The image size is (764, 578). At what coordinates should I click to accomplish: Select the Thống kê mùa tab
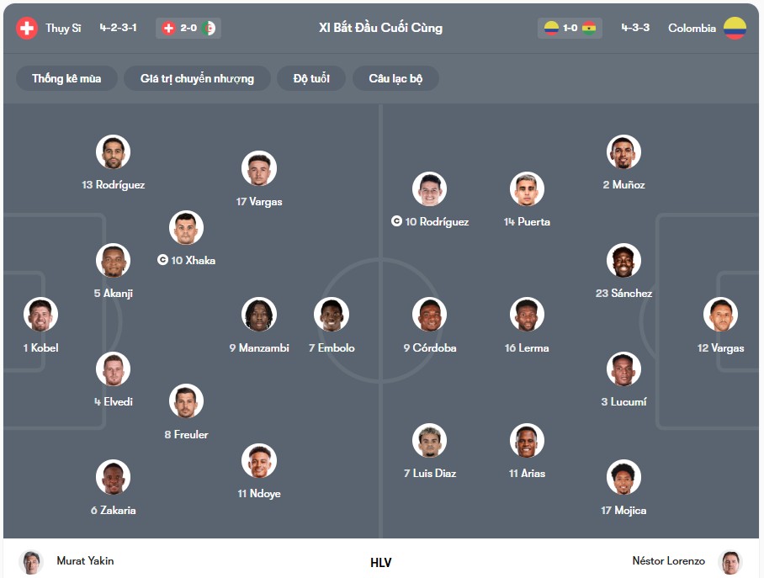click(x=66, y=78)
